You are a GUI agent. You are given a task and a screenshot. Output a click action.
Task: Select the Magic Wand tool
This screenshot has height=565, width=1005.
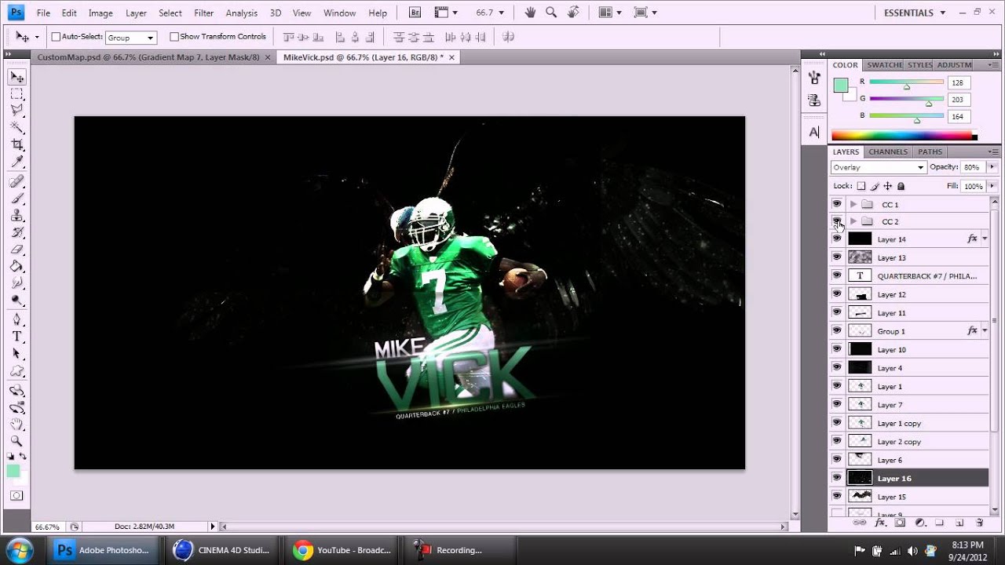(16, 127)
